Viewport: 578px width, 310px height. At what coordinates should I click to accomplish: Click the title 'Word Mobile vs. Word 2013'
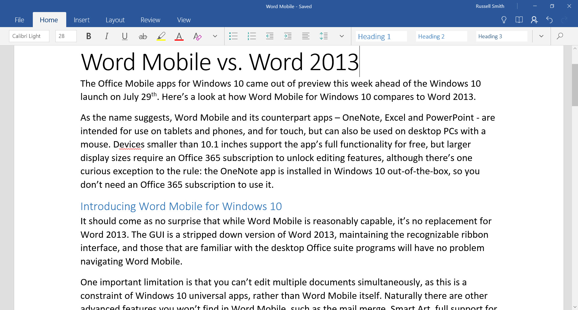click(x=220, y=62)
